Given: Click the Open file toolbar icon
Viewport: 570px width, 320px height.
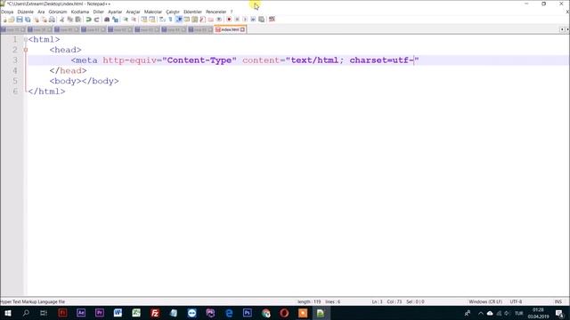Looking at the screenshot, I should click(x=12, y=20).
